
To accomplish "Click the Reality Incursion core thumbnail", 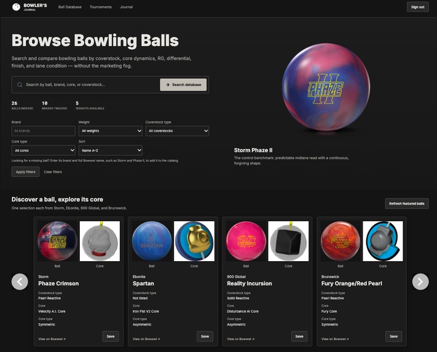I will pyautogui.click(x=288, y=241).
